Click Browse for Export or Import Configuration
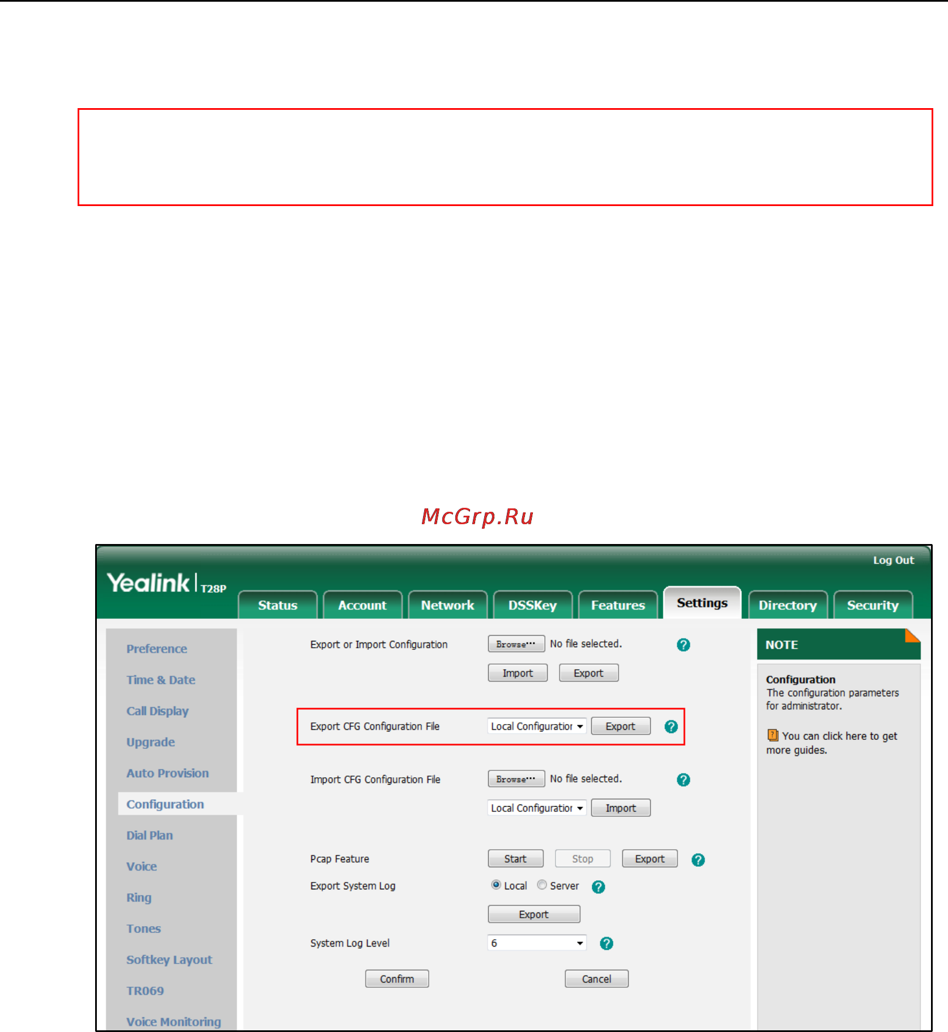948x1032 pixels. (x=516, y=644)
